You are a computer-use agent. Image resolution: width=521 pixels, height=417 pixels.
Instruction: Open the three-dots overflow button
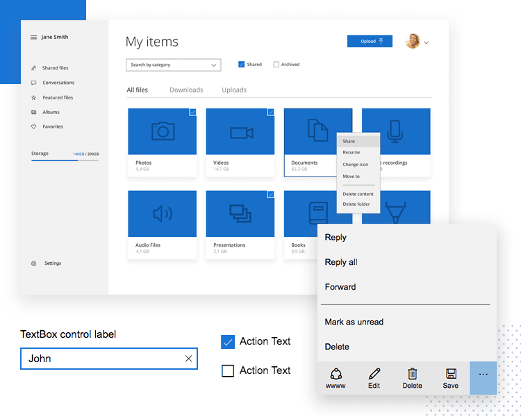coord(483,378)
